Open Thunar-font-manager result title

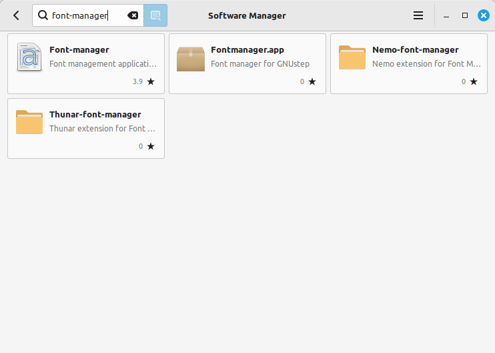click(x=95, y=114)
